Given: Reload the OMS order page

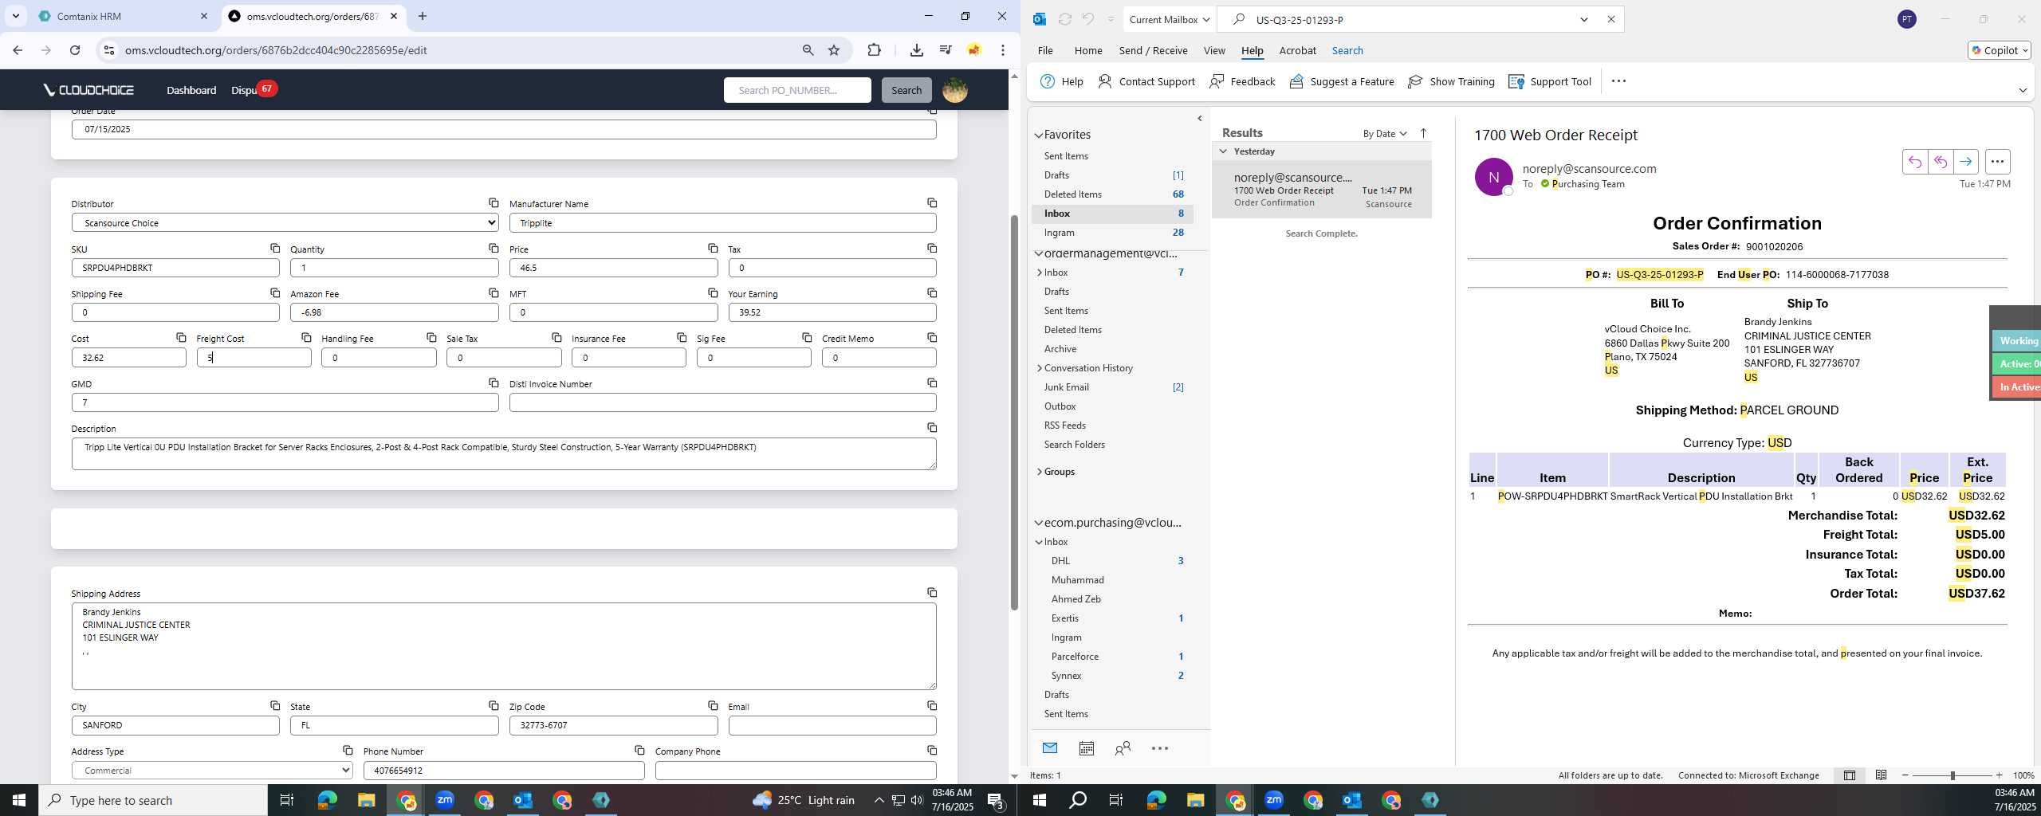Looking at the screenshot, I should (x=75, y=50).
